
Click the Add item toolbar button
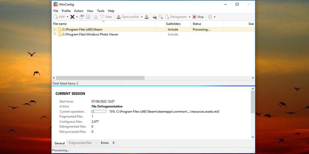point(59,17)
